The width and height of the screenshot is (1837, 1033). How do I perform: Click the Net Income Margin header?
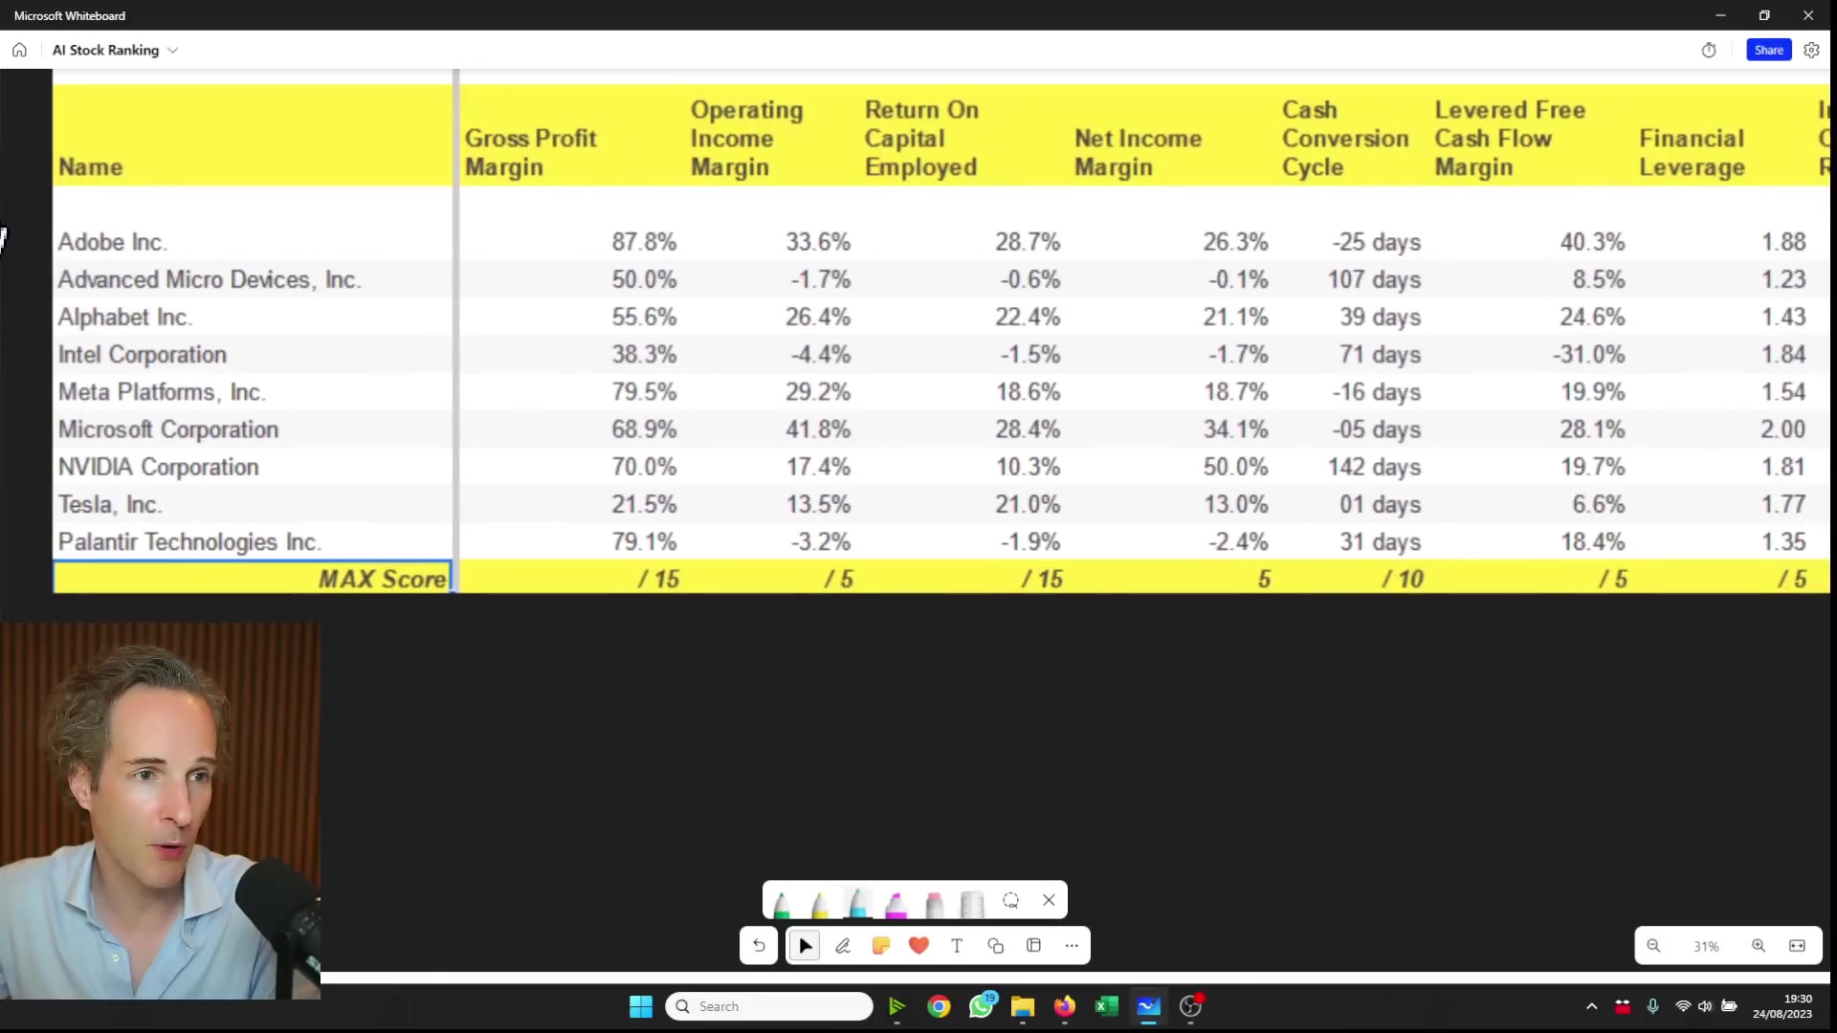1138,152
